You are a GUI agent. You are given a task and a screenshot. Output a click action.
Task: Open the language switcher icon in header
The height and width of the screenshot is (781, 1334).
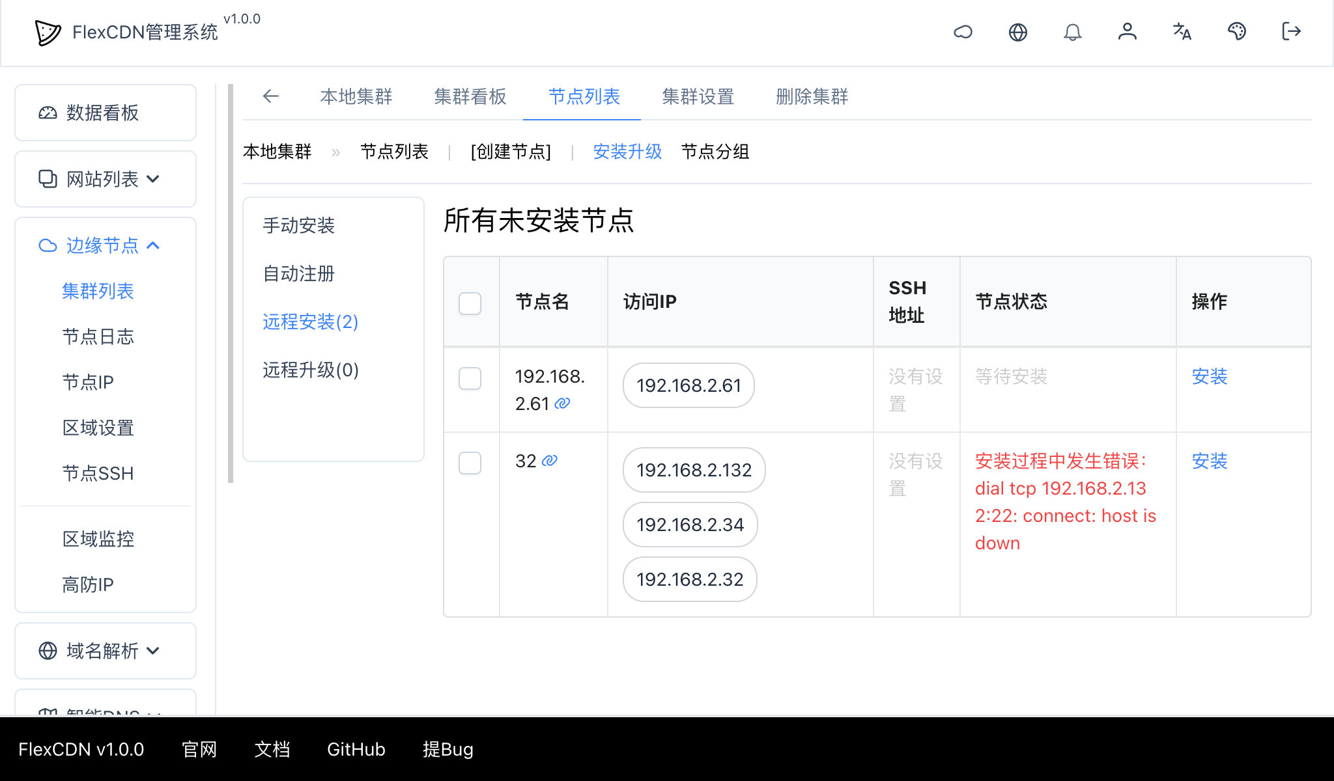(1182, 32)
